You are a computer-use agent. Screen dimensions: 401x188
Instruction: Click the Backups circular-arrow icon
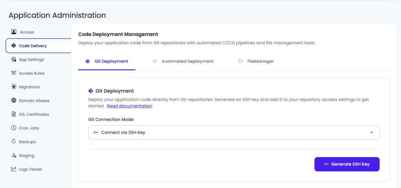point(14,141)
